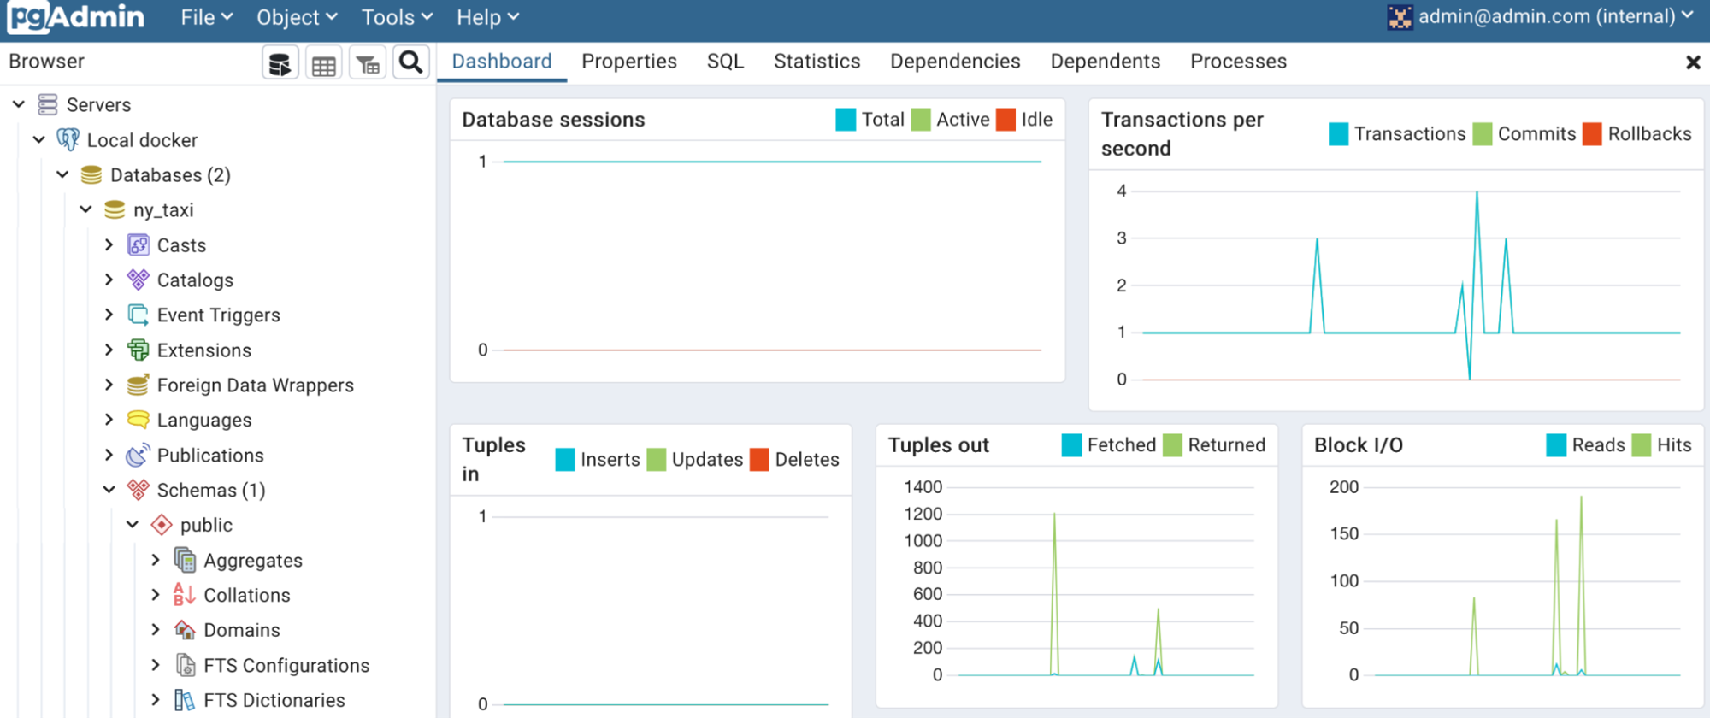The width and height of the screenshot is (1710, 718).
Task: Expand the Event Triggers node
Action: (x=109, y=315)
